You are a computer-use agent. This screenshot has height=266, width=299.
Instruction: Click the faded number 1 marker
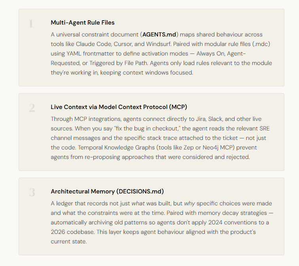31,24
